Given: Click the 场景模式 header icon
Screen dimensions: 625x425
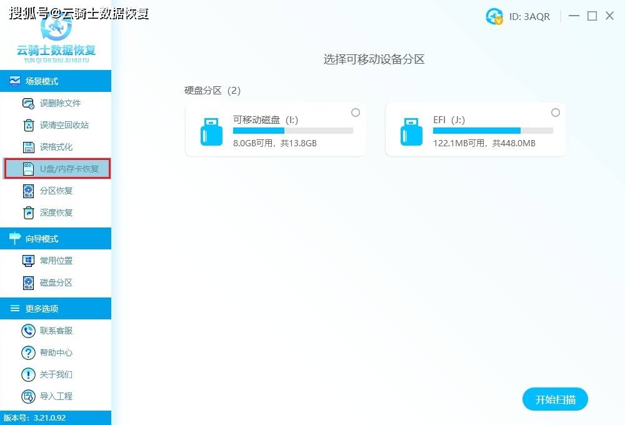Looking at the screenshot, I should [x=15, y=81].
